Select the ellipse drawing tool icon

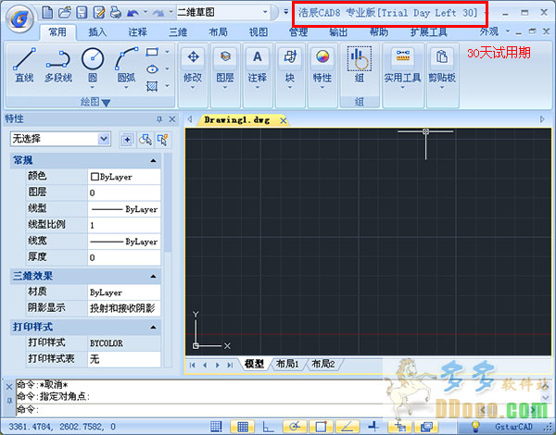coord(152,69)
